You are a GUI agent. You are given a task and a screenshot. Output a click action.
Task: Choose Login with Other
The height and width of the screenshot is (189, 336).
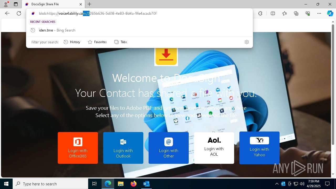point(169,148)
